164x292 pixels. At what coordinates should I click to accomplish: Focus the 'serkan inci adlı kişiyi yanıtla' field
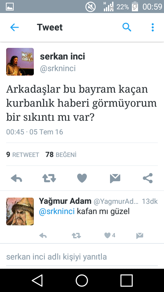82,257
